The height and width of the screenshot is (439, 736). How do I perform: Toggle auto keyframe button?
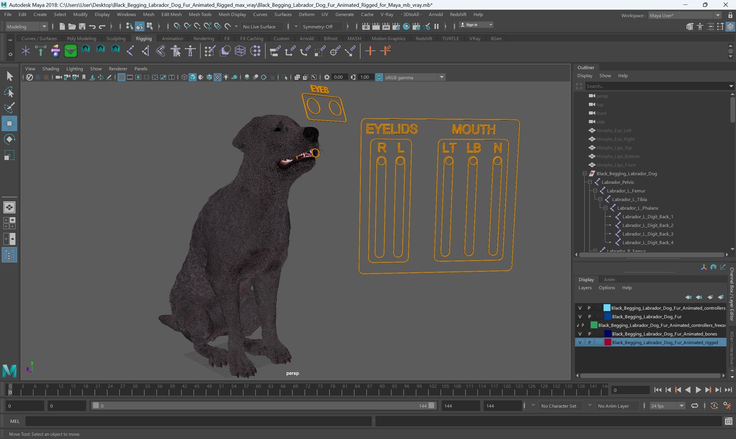tap(714, 406)
